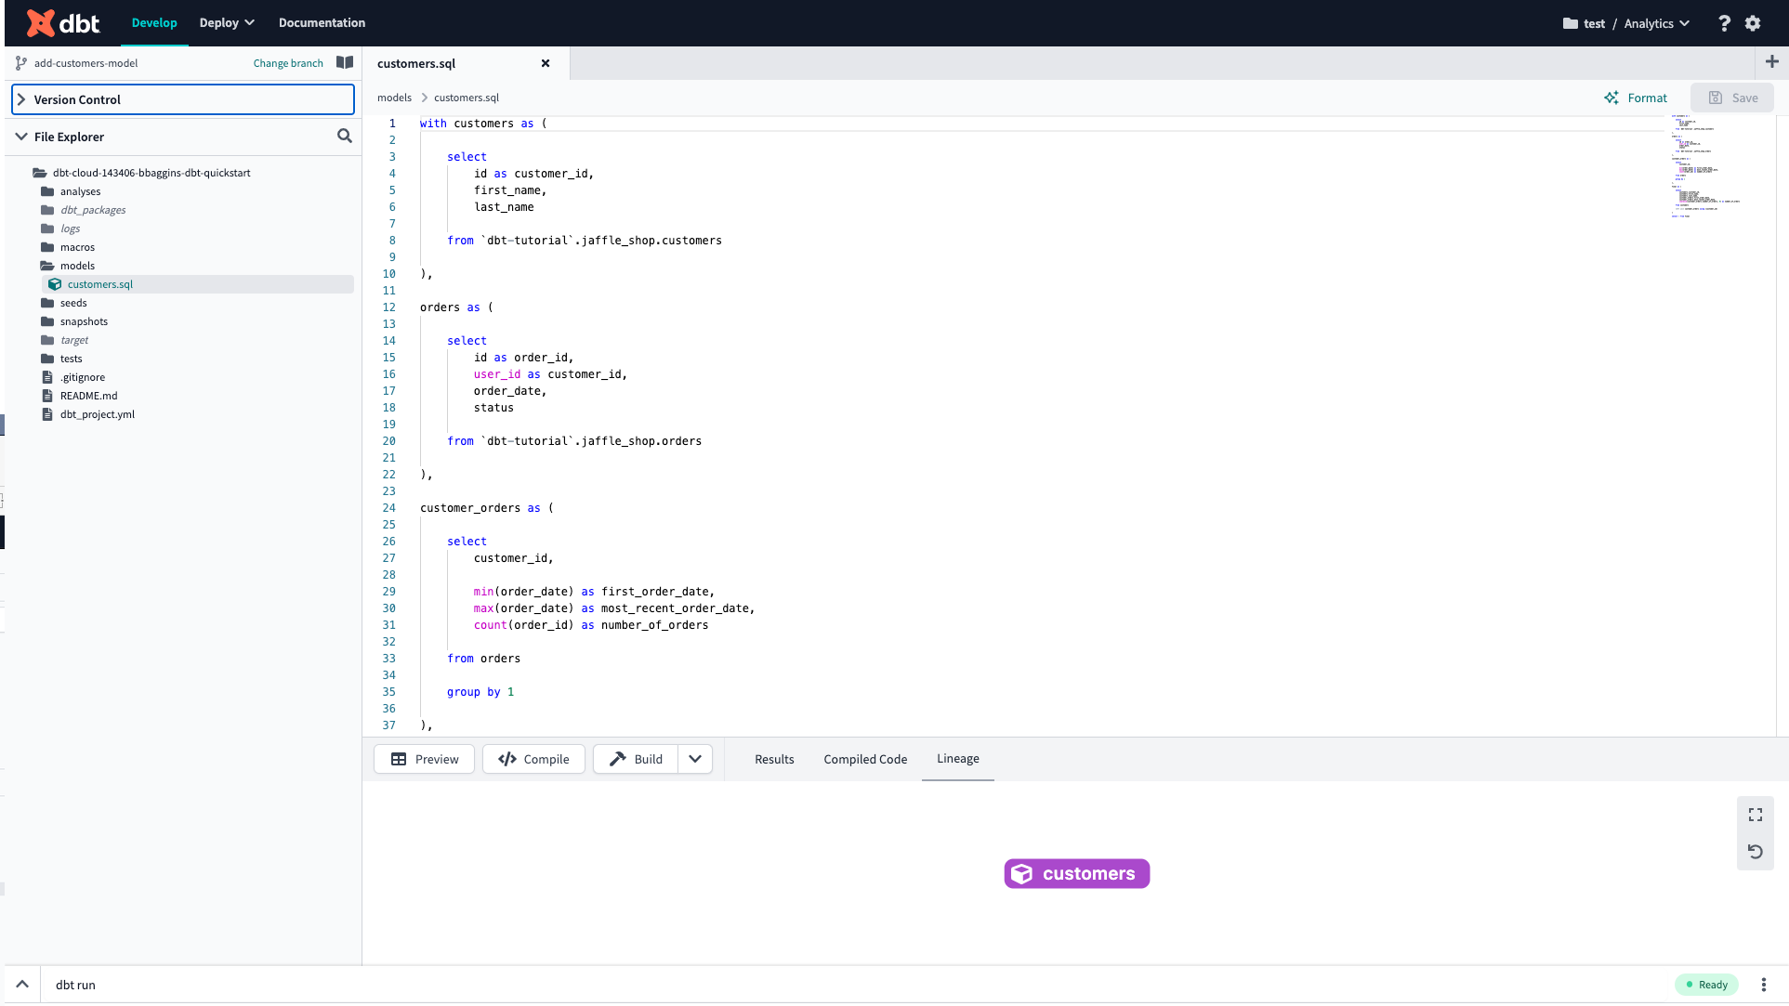Click customers node in lineage graph
The height and width of the screenshot is (1006, 1789).
pos(1077,874)
